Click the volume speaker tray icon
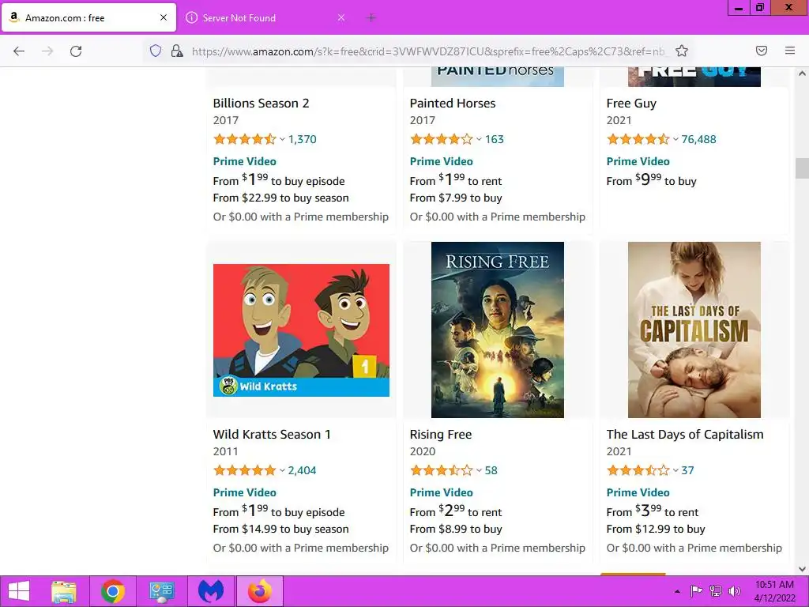 point(734,591)
